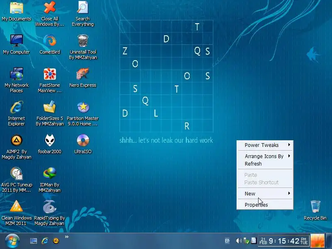The height and width of the screenshot is (249, 332).
Task: Select Partition Master 9.0.0 Home icon
Action: tap(83, 113)
